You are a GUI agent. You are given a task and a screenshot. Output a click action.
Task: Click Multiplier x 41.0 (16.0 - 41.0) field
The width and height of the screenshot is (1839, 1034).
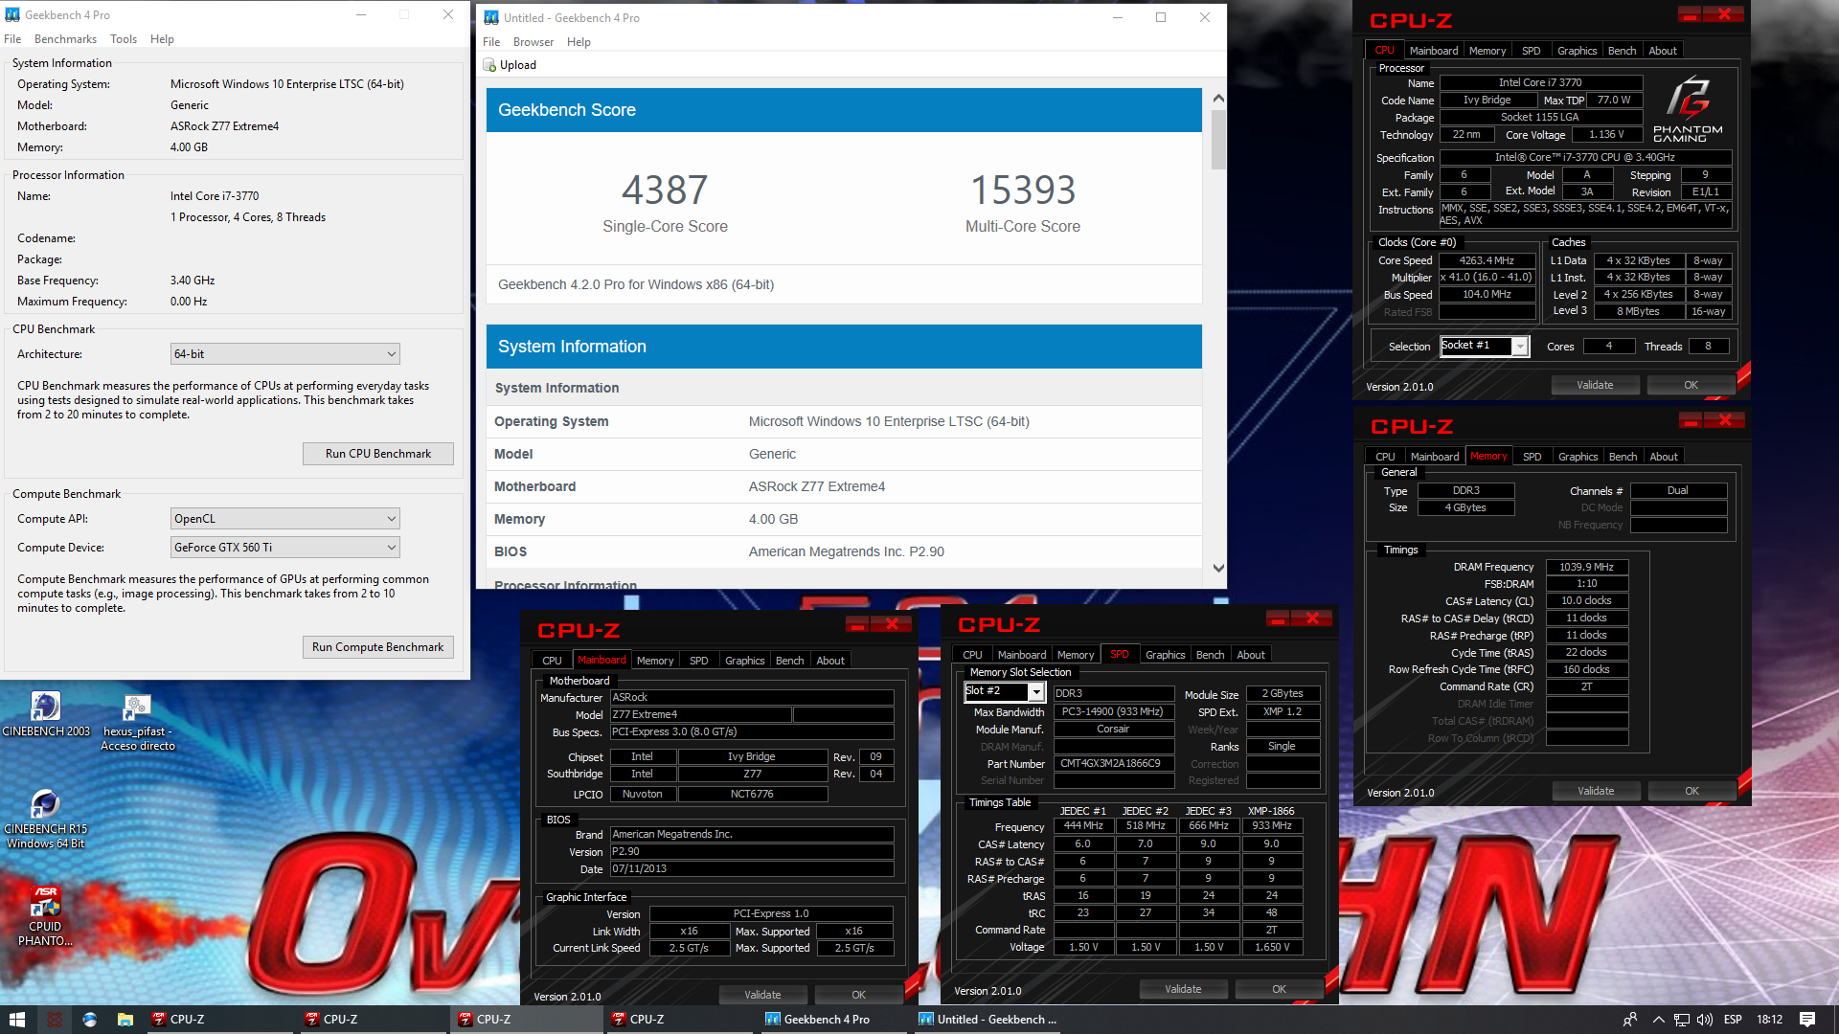click(x=1487, y=278)
